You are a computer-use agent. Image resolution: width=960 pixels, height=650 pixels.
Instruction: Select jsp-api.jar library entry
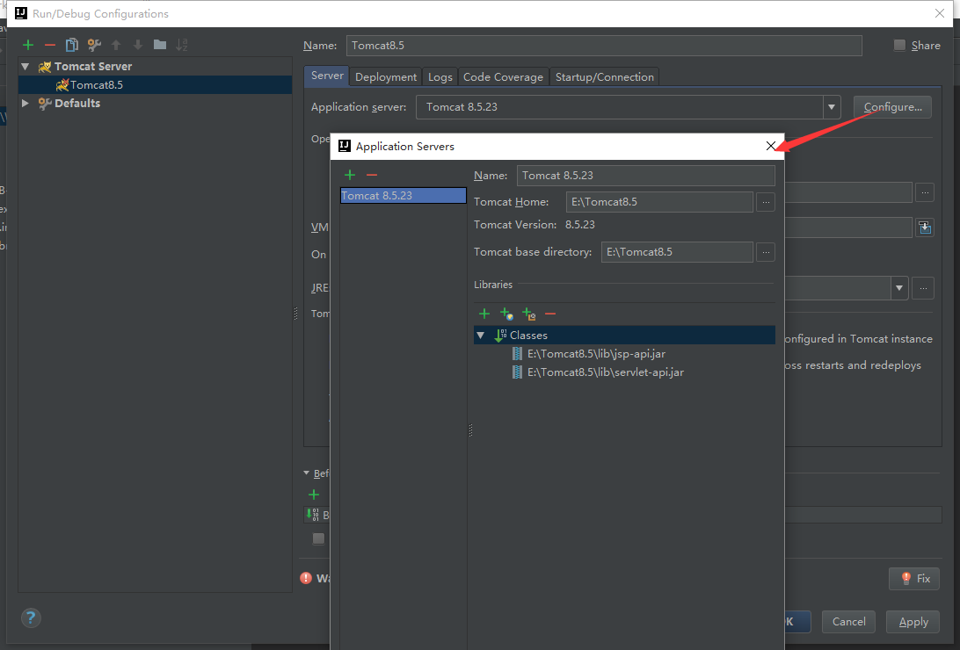pos(596,353)
